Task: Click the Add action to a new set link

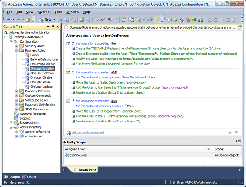Action: pyautogui.click(x=88, y=132)
